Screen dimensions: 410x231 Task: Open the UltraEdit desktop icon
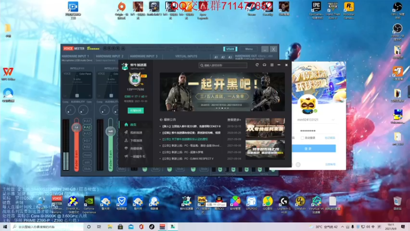click(300, 203)
